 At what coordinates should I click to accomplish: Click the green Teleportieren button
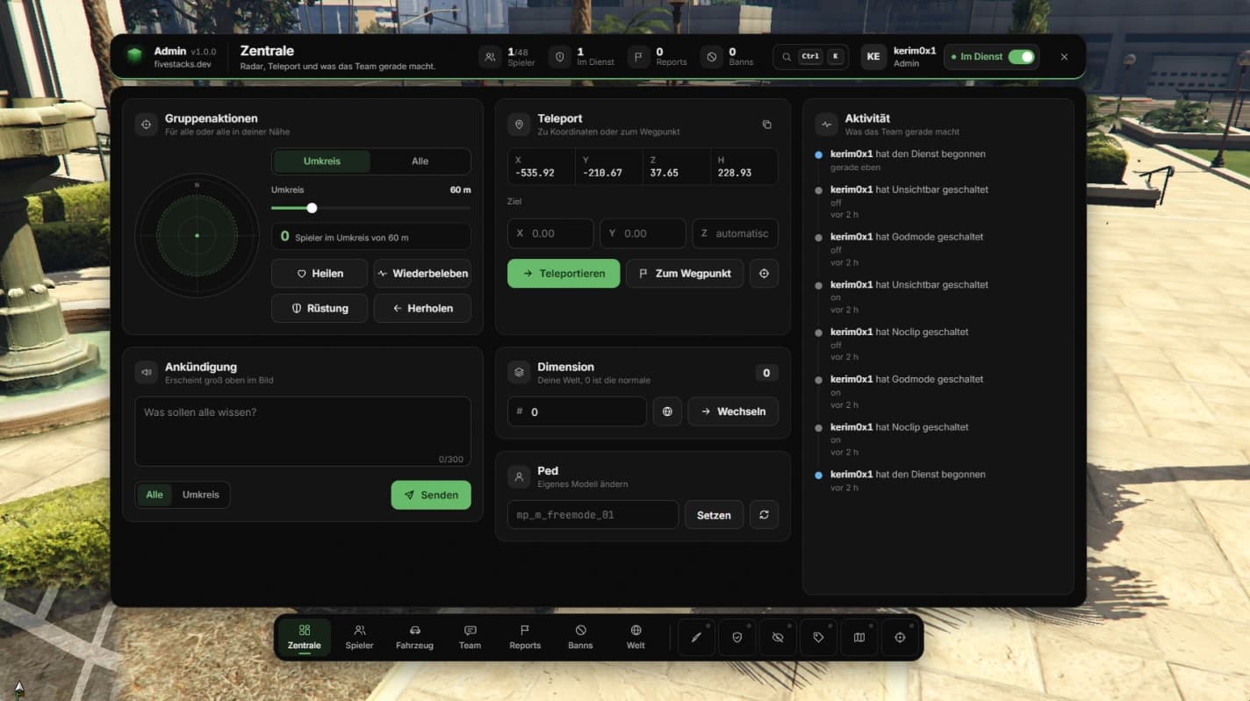tap(564, 274)
